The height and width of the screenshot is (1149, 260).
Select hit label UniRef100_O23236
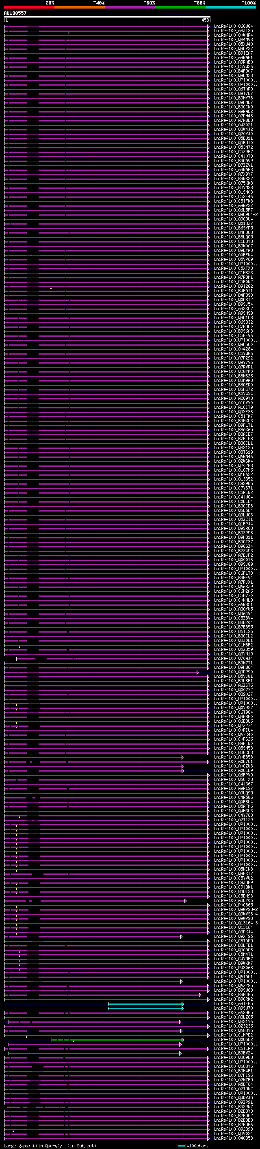pyautogui.click(x=233, y=1026)
